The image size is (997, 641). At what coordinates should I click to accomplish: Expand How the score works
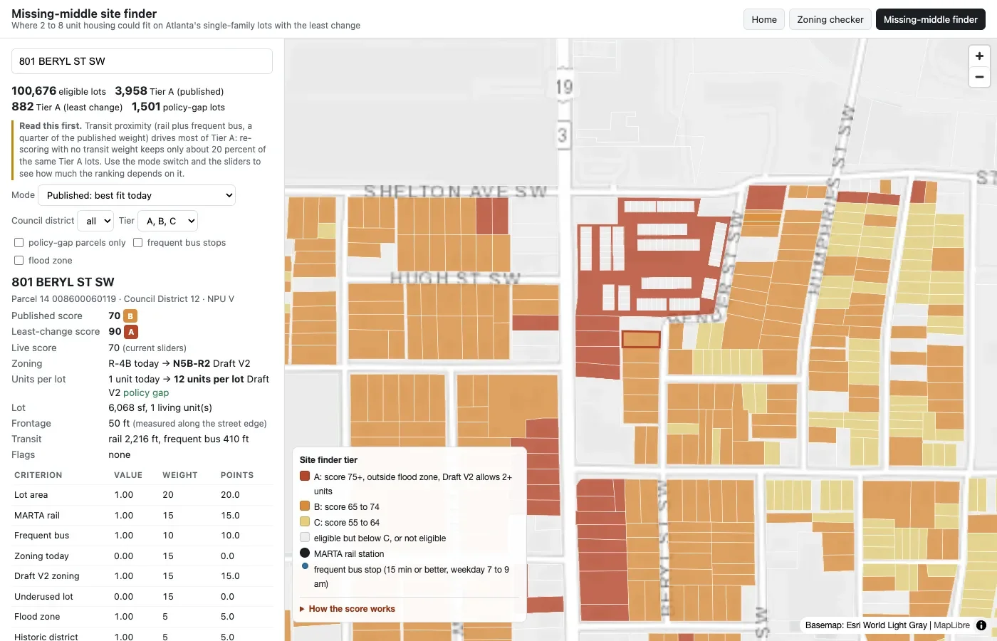point(348,609)
